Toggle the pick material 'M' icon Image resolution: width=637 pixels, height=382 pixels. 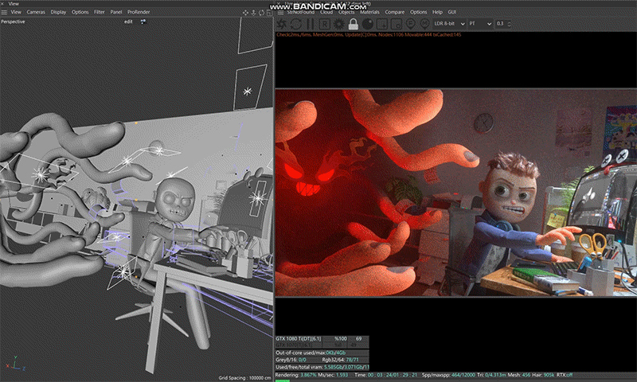click(425, 24)
